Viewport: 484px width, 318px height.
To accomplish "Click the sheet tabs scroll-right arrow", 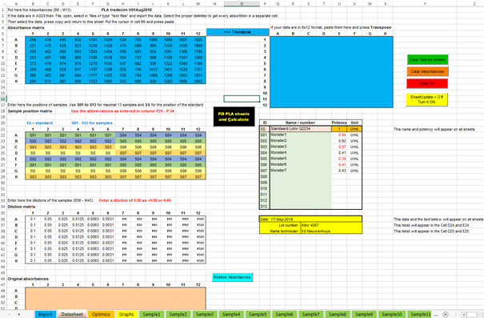I will [x=19, y=314].
